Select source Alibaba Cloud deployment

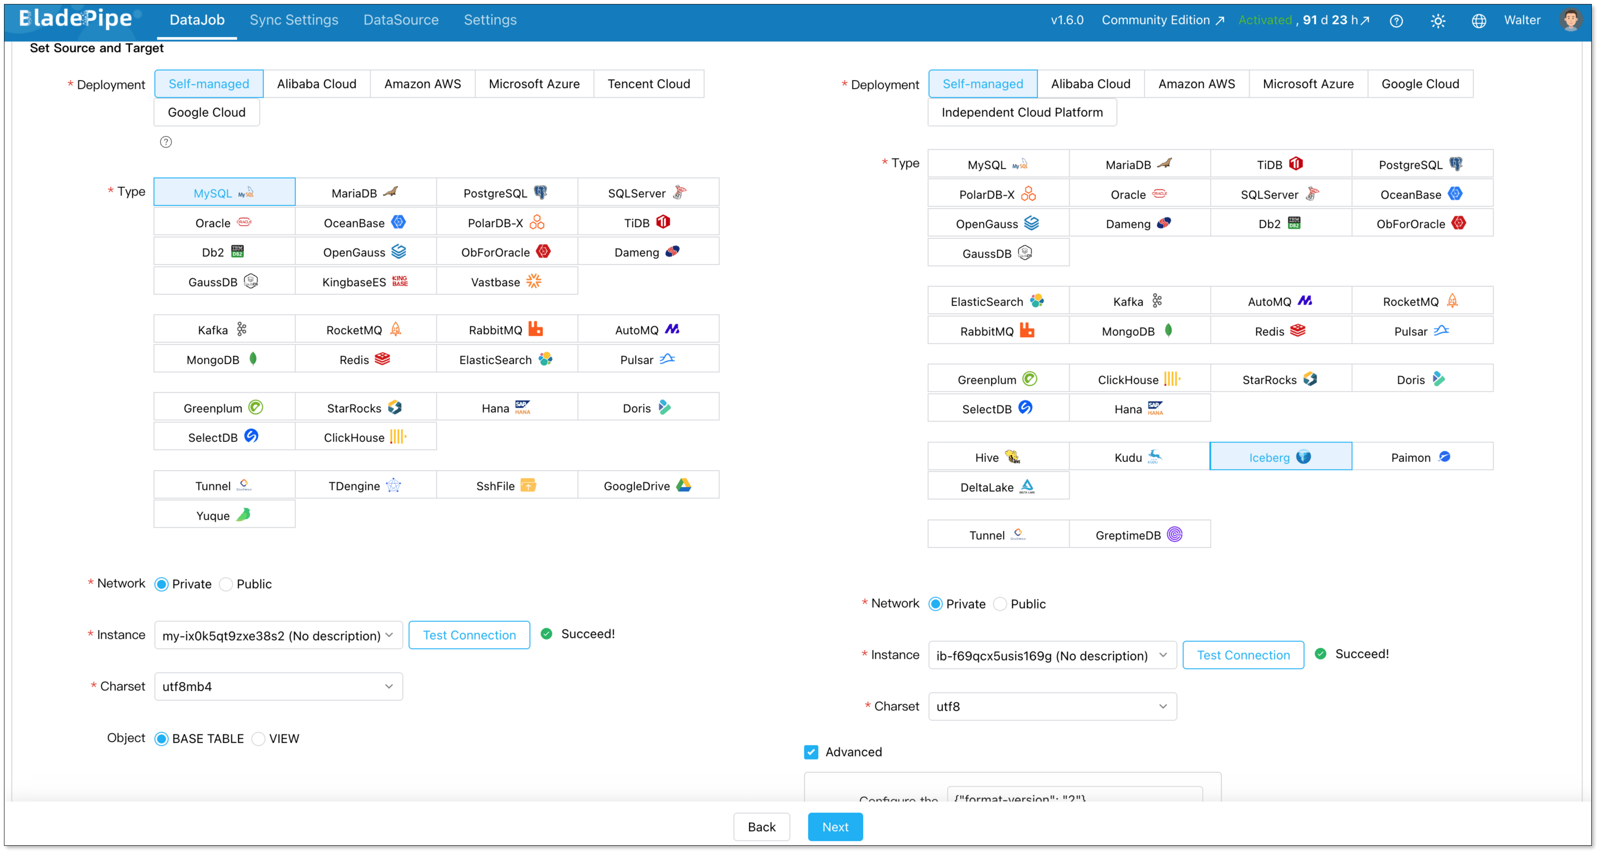pyautogui.click(x=316, y=84)
